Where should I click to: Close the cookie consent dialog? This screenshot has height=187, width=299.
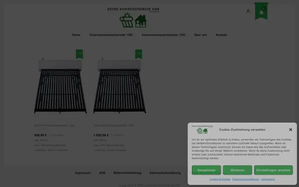pyautogui.click(x=291, y=130)
